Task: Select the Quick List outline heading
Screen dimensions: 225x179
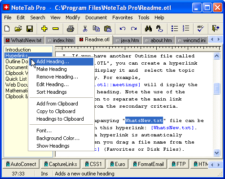Action: click(16, 79)
